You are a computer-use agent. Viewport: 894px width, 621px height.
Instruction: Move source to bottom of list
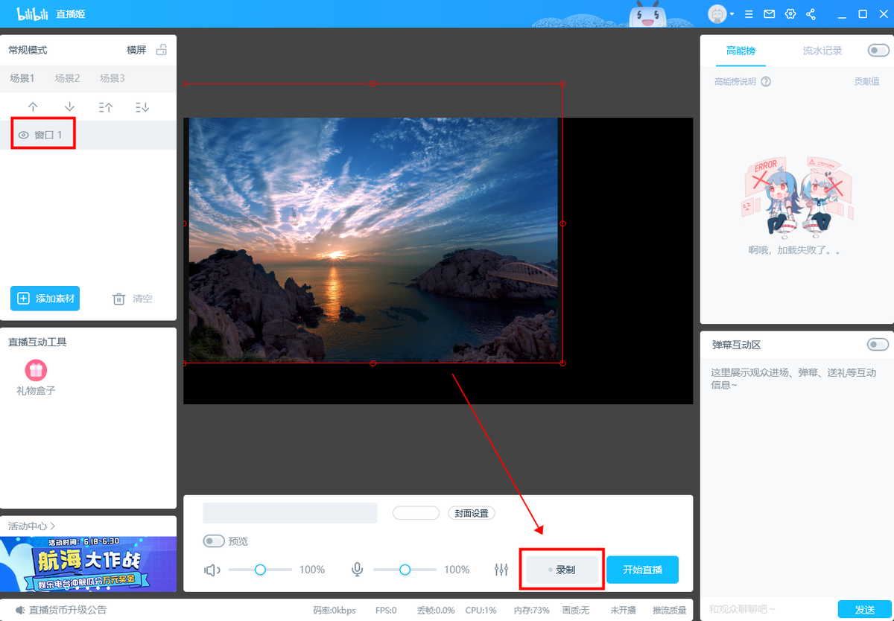[x=142, y=106]
